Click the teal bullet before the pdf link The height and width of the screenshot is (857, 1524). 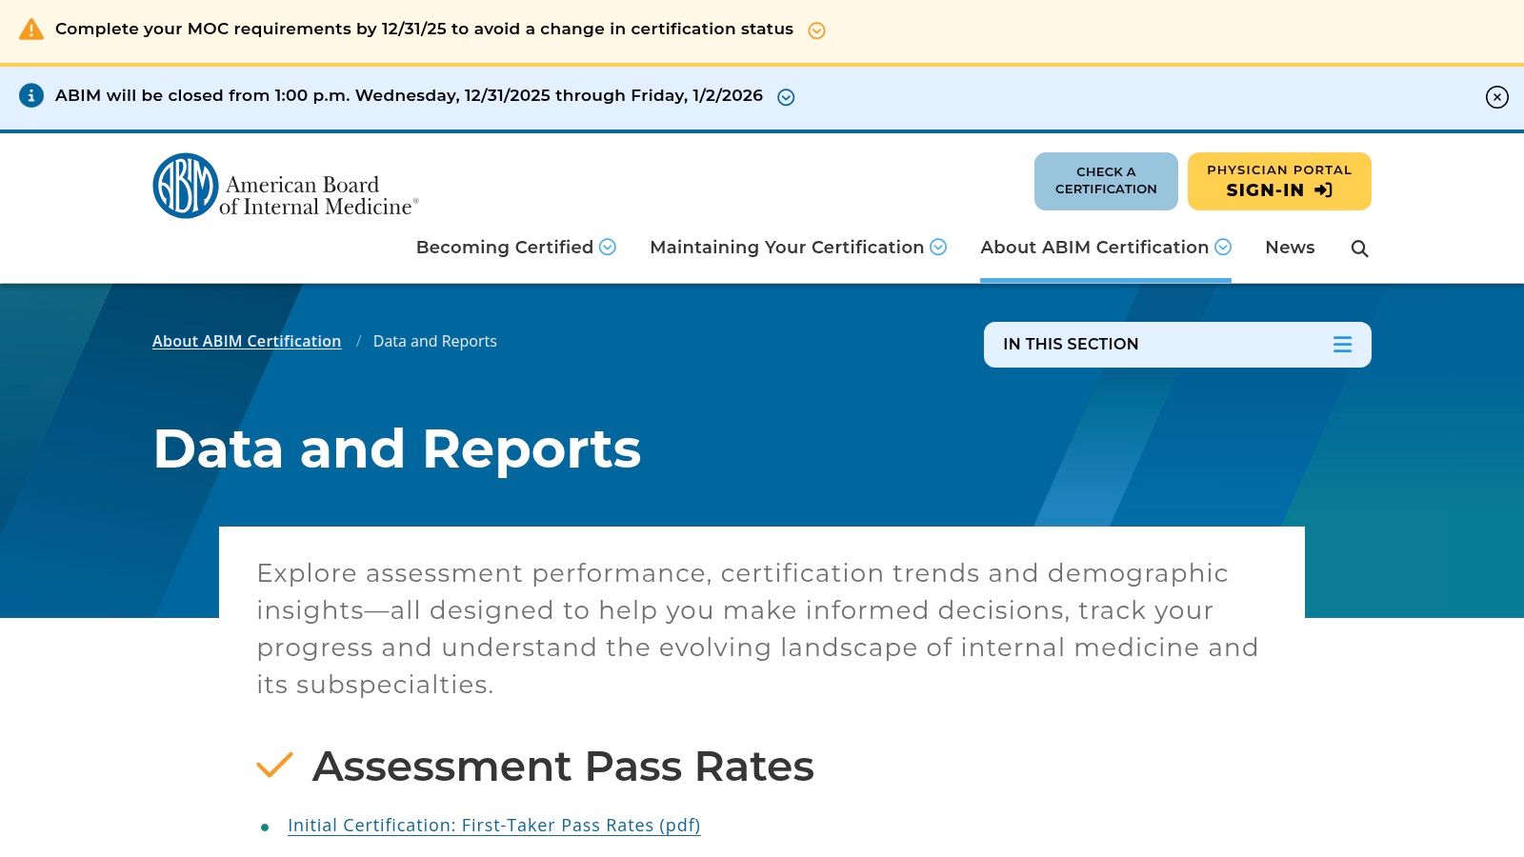(264, 827)
